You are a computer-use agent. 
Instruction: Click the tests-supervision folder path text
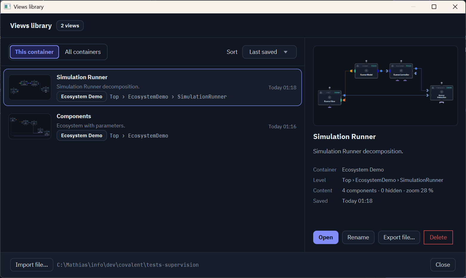pos(128,265)
